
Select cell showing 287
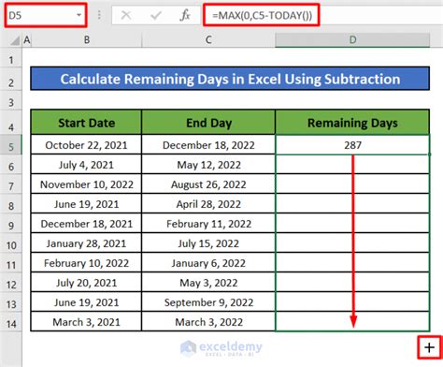point(352,145)
